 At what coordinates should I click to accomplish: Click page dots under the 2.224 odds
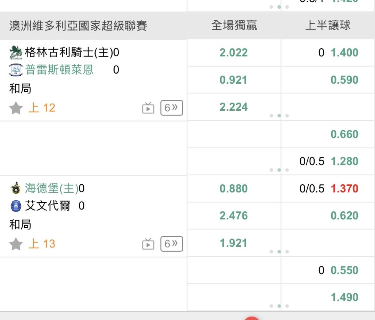tap(280, 116)
